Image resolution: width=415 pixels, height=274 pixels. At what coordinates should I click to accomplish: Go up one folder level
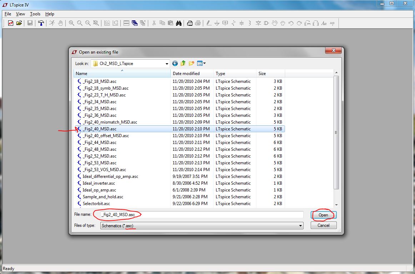coord(183,63)
